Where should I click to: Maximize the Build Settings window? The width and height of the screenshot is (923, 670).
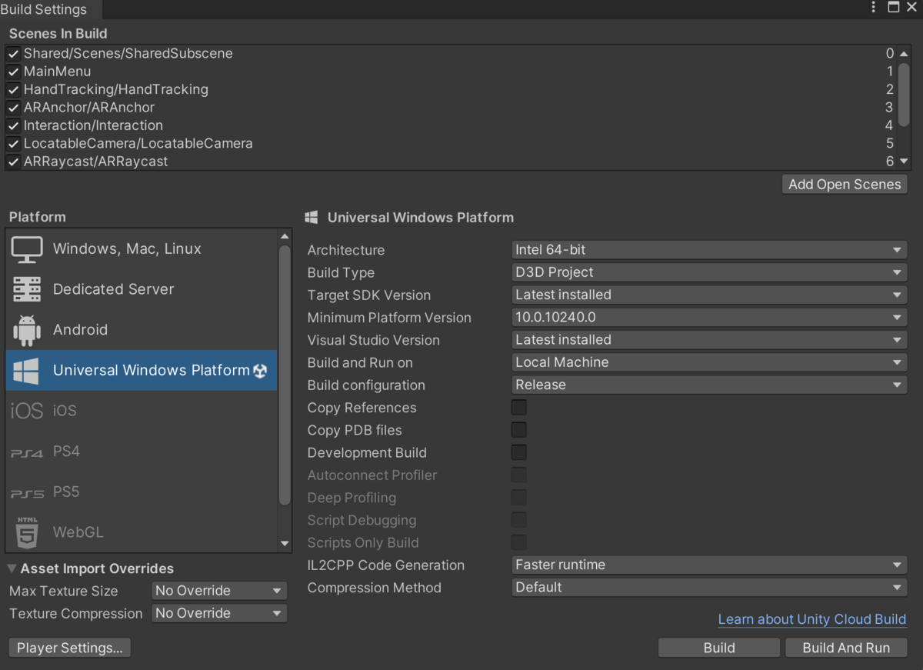coord(894,8)
